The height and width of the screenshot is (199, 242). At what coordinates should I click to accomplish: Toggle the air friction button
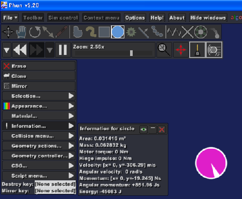click(x=213, y=50)
